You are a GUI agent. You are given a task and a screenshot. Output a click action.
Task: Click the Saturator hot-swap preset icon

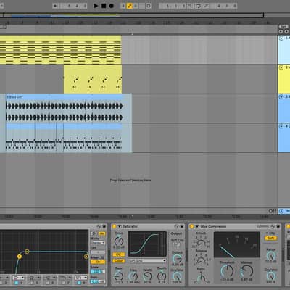(176, 226)
